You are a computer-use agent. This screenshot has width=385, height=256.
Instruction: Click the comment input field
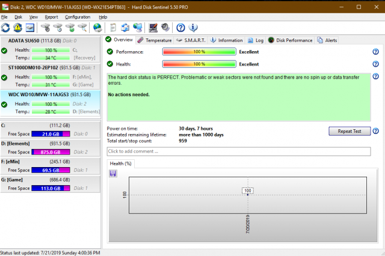[238, 151]
